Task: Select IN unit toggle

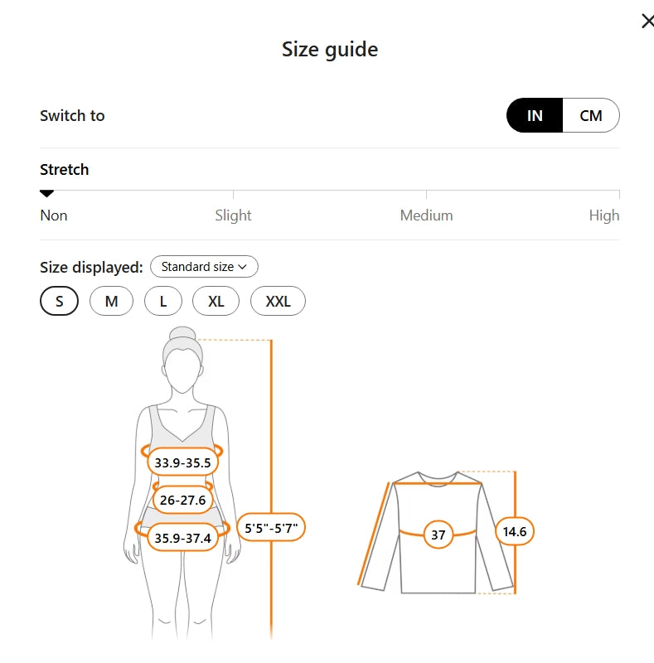Action: pyautogui.click(x=535, y=115)
